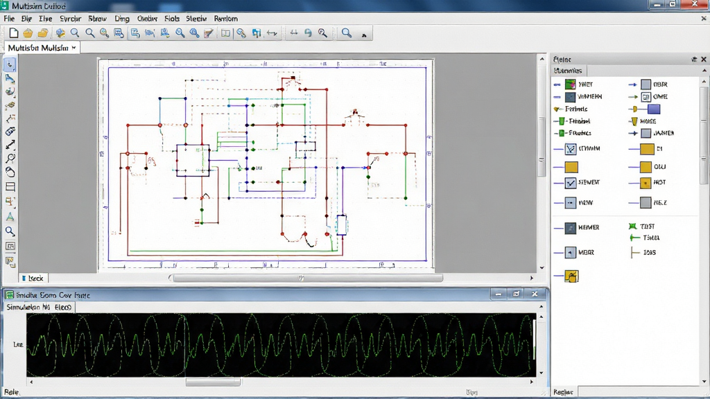This screenshot has width=710, height=399.
Task: Select the Mtenmies tab in right panel
Action: (x=568, y=71)
